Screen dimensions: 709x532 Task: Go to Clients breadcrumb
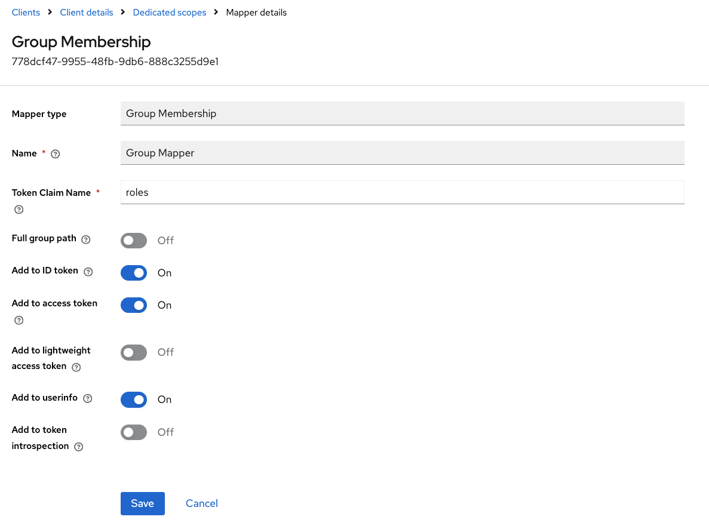tap(26, 12)
